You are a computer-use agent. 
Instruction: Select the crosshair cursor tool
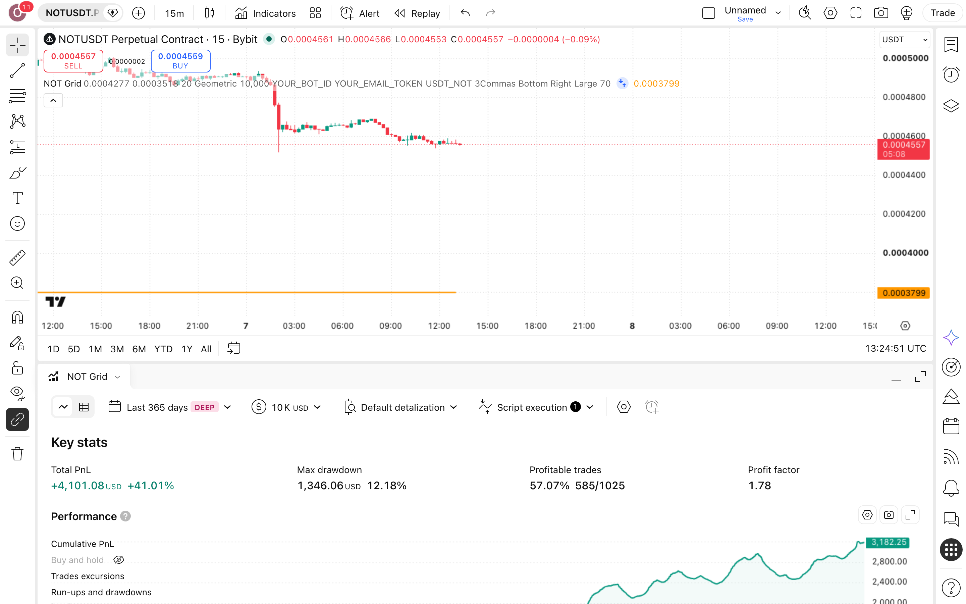(17, 45)
